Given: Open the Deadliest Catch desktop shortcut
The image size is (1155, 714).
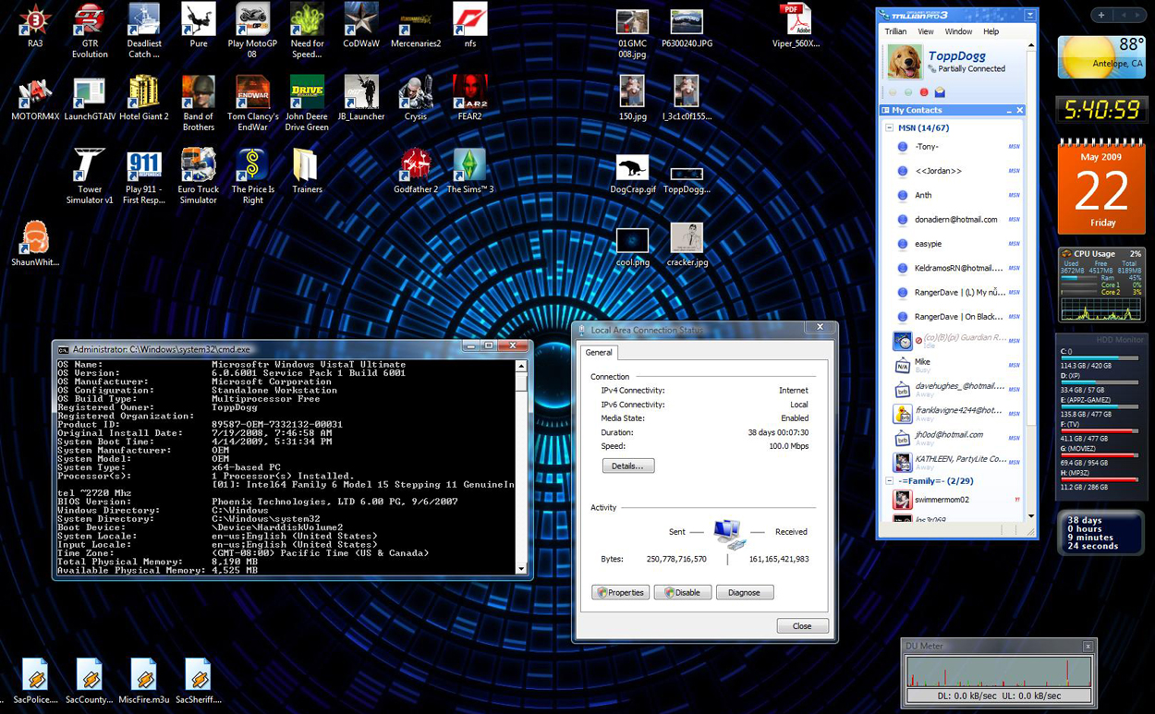Looking at the screenshot, I should pyautogui.click(x=143, y=30).
